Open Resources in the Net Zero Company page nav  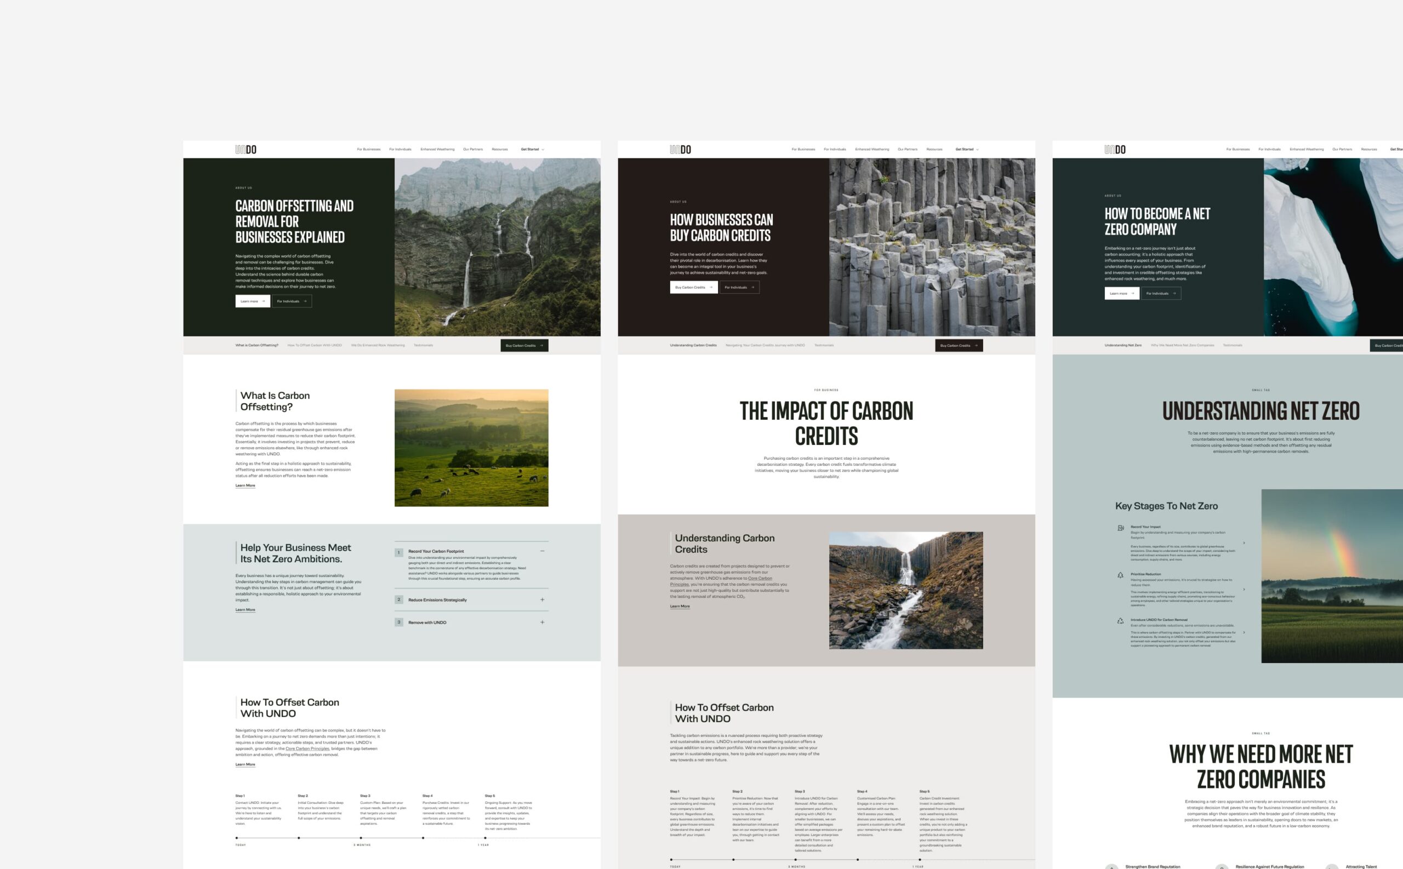click(1368, 150)
